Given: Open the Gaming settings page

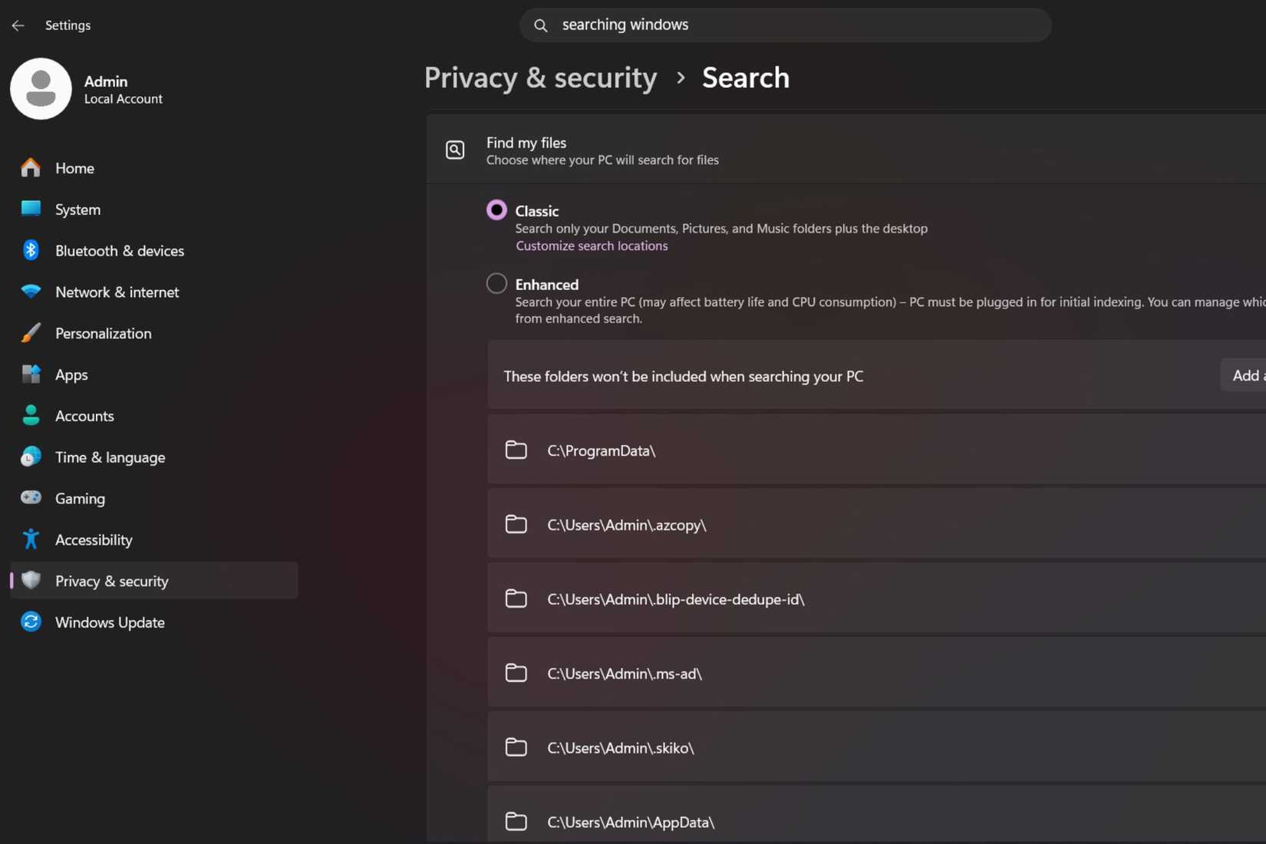Looking at the screenshot, I should click(x=153, y=499).
